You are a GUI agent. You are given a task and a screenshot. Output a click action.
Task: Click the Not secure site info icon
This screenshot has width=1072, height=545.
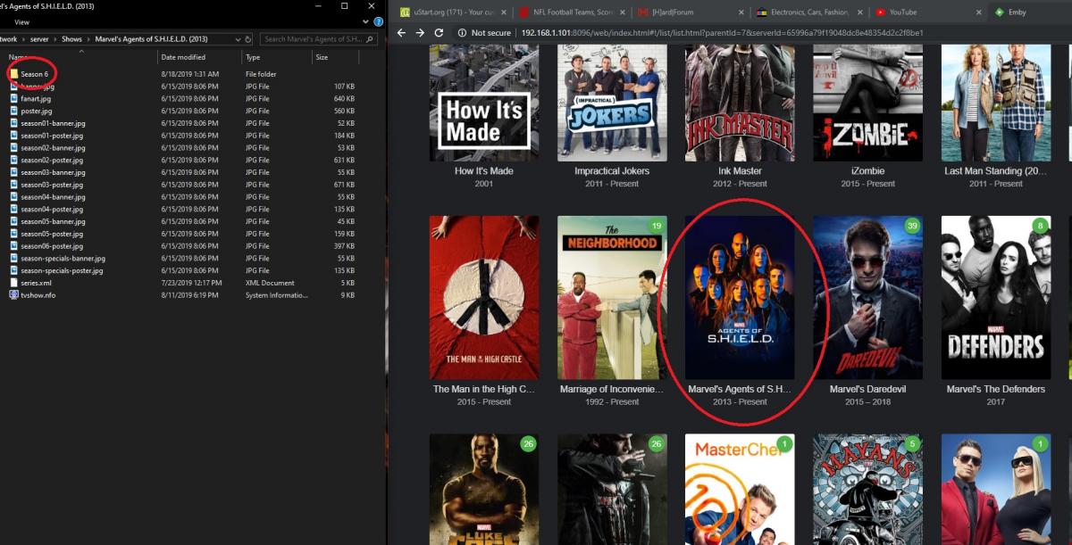462,33
